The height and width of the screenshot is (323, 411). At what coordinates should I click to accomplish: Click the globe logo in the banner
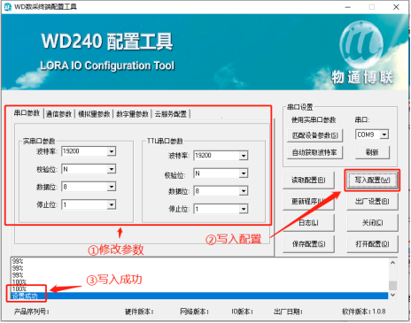(361, 44)
